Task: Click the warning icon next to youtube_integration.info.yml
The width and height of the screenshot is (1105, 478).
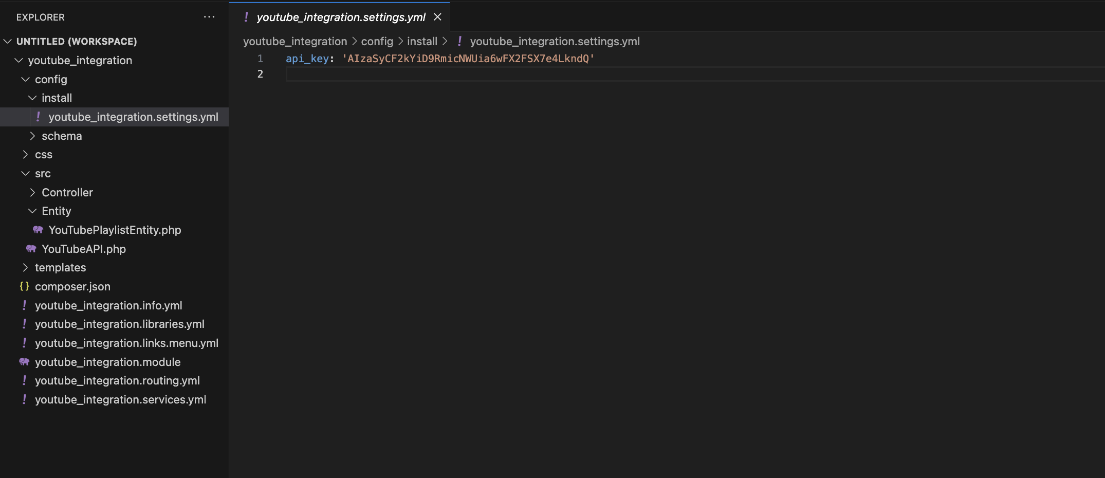Action: point(24,305)
